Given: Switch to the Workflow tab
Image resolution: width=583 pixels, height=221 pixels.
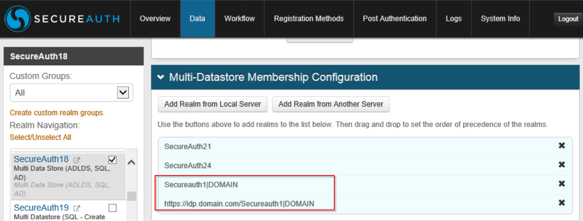Looking at the screenshot, I should tap(240, 18).
